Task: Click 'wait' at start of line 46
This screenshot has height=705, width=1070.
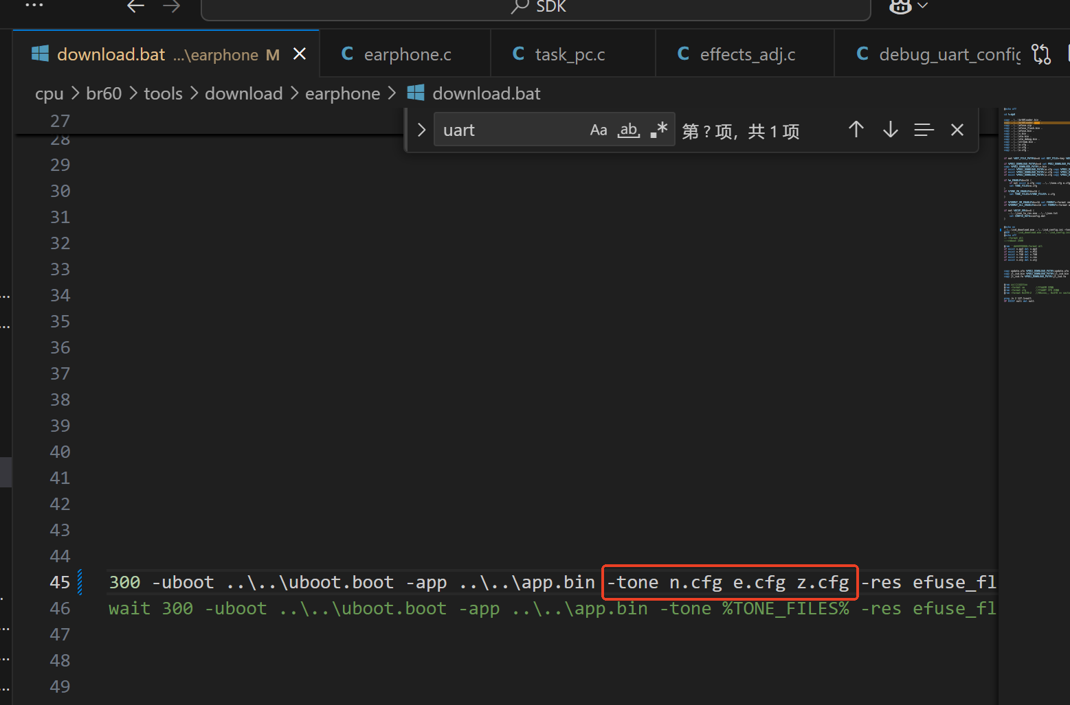Action: 129,608
